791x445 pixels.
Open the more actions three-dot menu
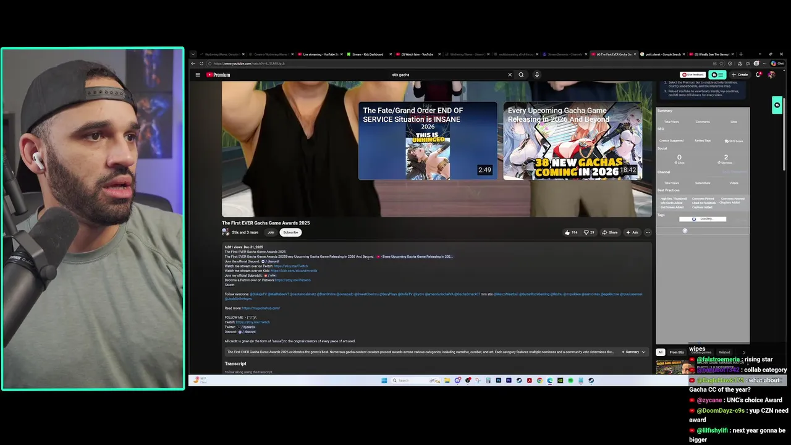648,232
